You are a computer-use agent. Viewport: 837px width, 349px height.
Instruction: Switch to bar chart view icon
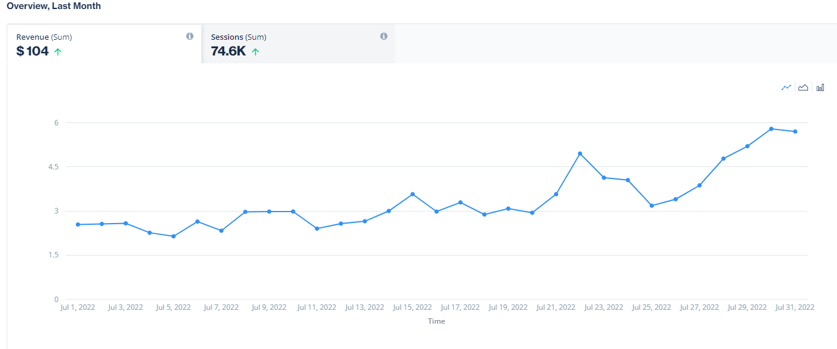tap(820, 87)
